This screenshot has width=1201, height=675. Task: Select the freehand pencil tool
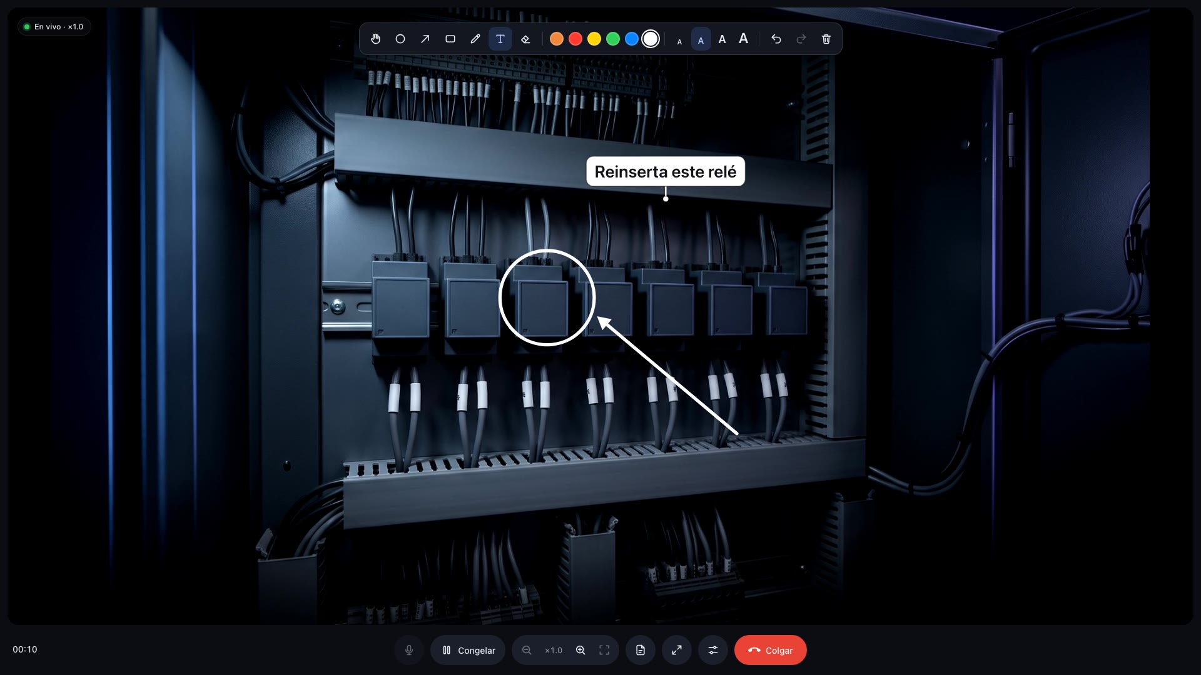(x=475, y=39)
